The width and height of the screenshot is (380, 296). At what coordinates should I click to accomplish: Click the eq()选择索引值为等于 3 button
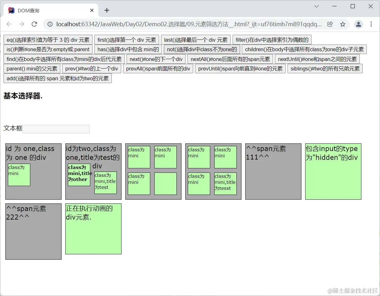pos(48,40)
